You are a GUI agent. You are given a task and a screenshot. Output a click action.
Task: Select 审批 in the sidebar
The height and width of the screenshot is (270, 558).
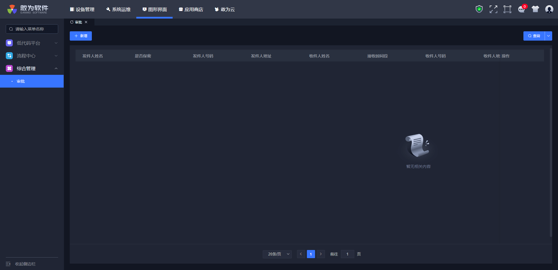32,81
